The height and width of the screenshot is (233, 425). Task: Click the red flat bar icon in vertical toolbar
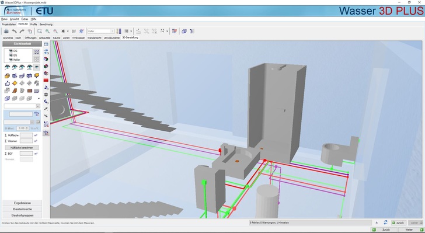tap(46, 80)
